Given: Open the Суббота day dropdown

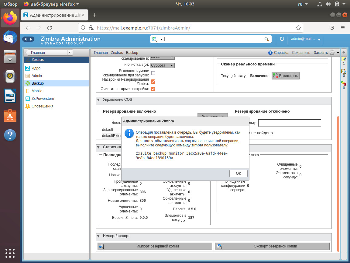Looking at the screenshot, I should coord(162,65).
